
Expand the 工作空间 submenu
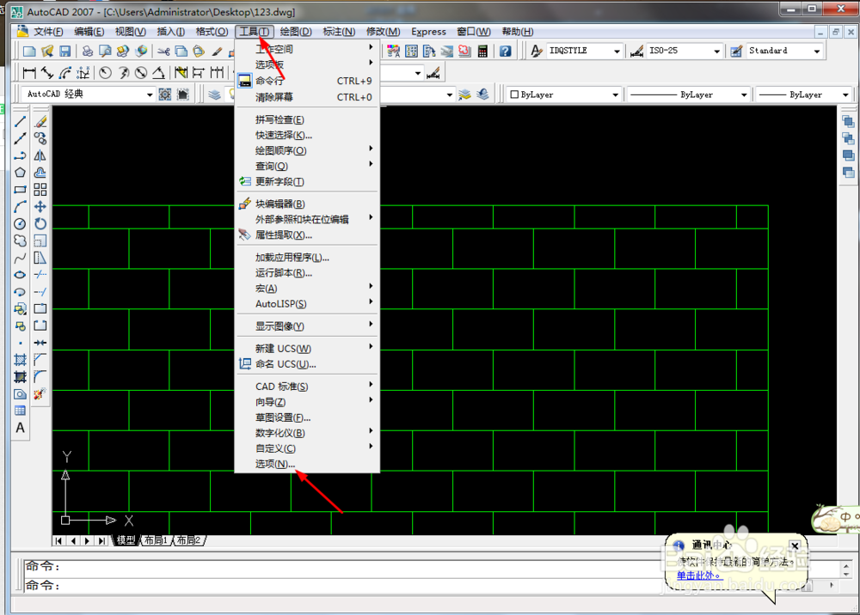pyautogui.click(x=307, y=49)
